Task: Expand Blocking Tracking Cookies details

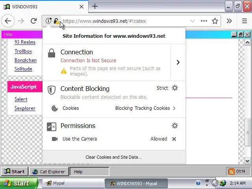Action: click(174, 108)
